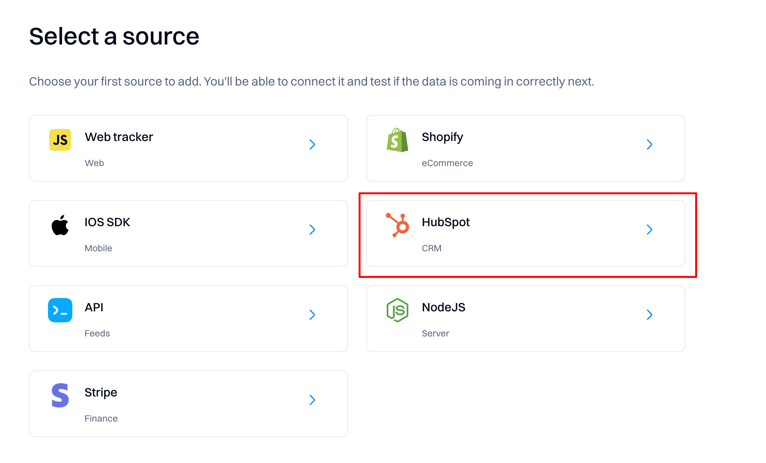Open Web tracker via its chevron arrow
The image size is (766, 463).
coord(312,144)
